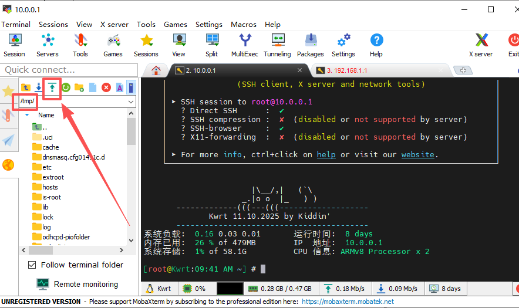Open the Sessions star toolbar icon
Viewport: 519px width, 308px height.
point(146,45)
